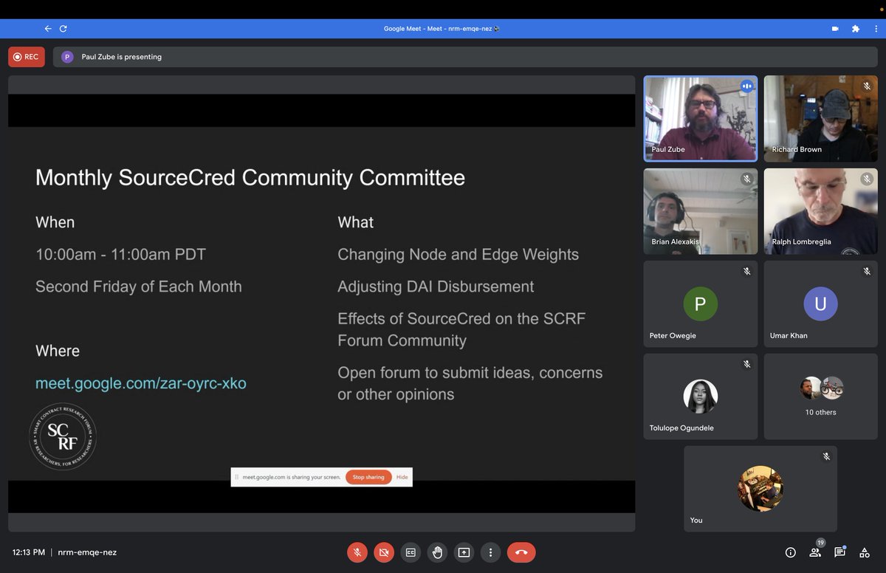Open the meet.google.com/zar-oyrc-xko link
Screen dimensions: 886x573
tap(141, 383)
